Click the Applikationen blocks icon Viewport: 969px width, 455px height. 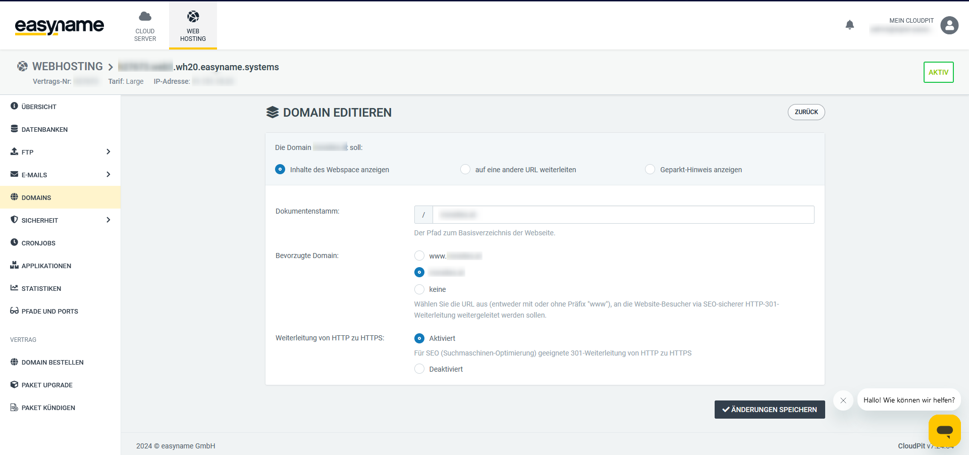pos(14,265)
